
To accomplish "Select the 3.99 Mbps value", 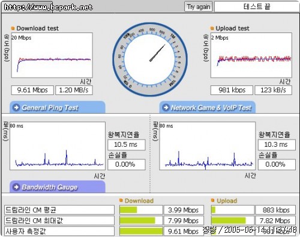I will [184, 210].
